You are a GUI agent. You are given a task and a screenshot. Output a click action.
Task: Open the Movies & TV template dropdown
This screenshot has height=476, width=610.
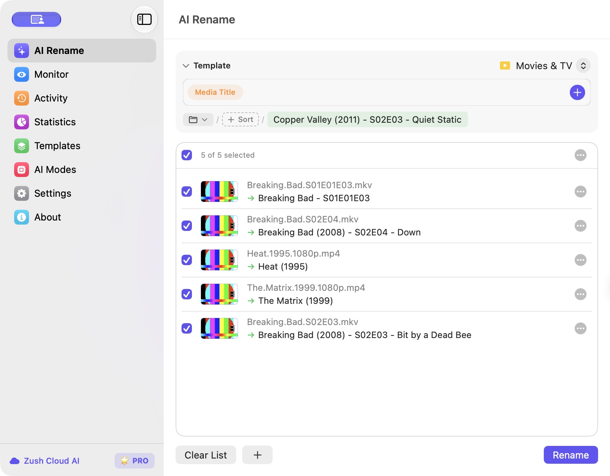coord(544,66)
